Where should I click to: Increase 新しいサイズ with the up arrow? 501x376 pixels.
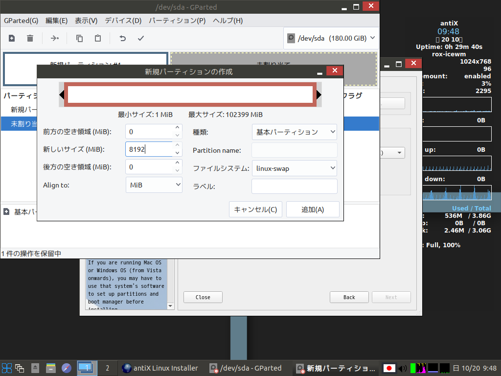coord(177,145)
